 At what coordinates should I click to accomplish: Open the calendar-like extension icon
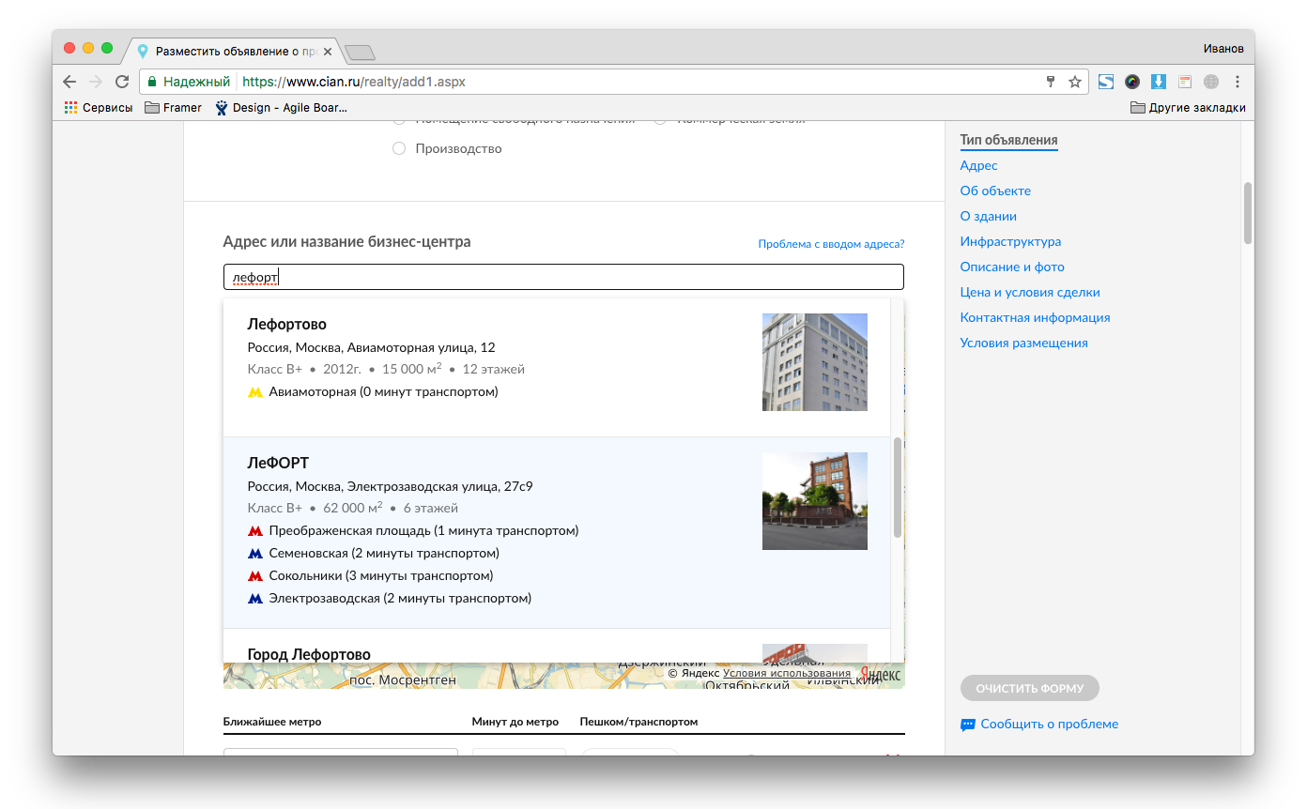[x=1185, y=82]
